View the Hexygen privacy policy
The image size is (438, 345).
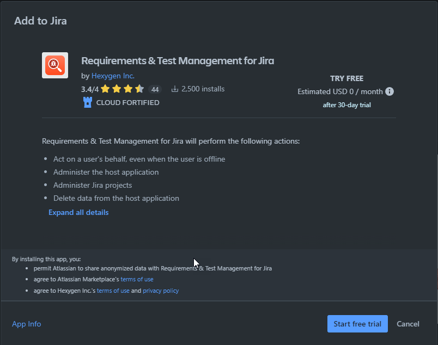pos(161,291)
